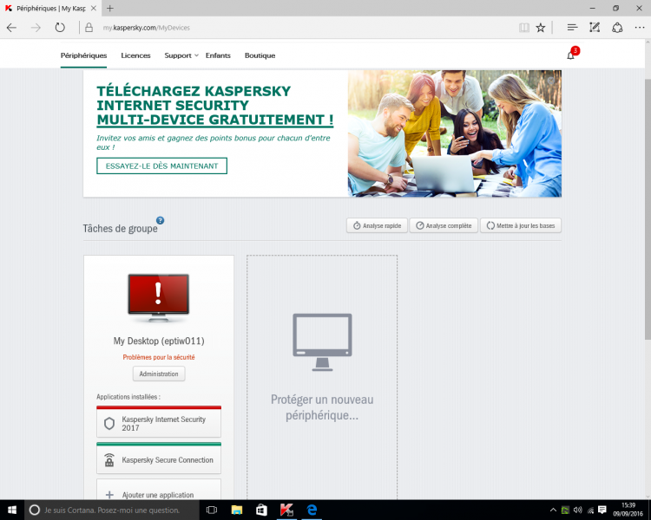651x520 pixels.
Task: Open Kaspersky app from the taskbar
Action: (286, 510)
